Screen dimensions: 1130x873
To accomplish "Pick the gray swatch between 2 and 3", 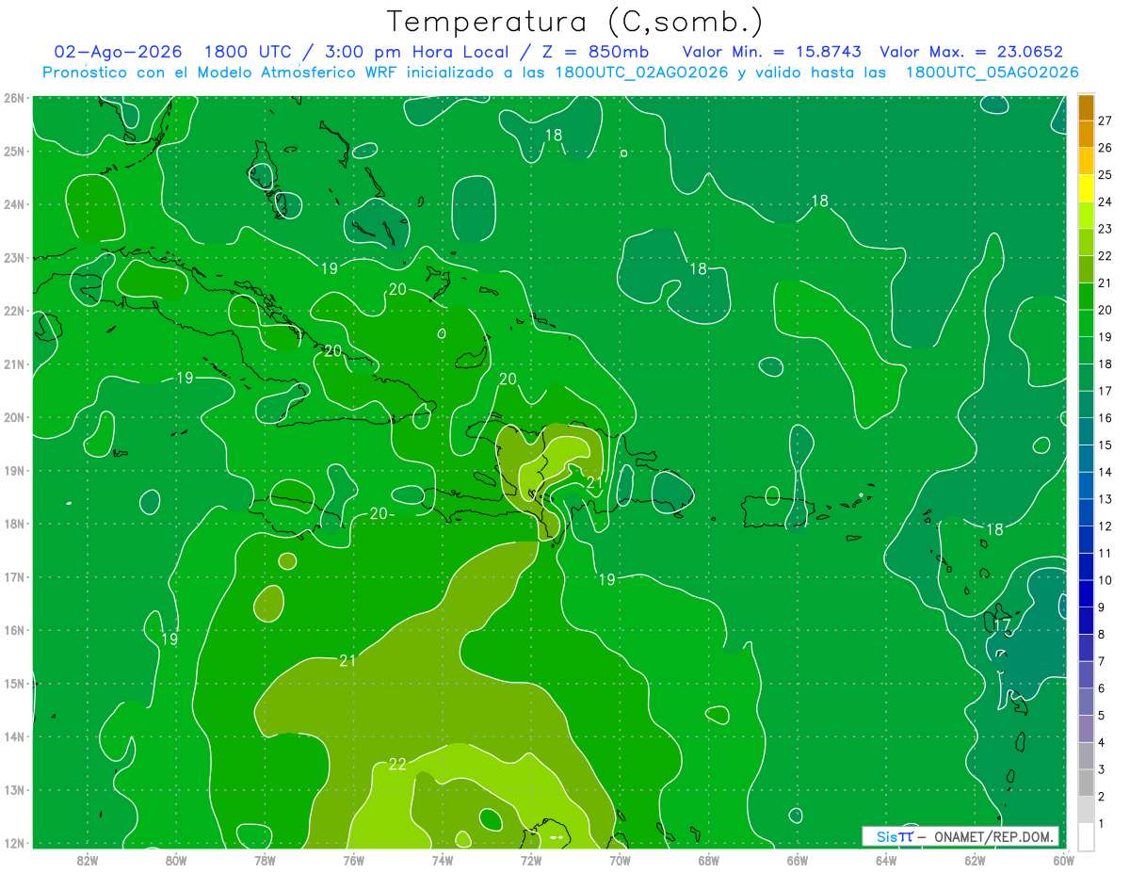I will [x=1086, y=783].
